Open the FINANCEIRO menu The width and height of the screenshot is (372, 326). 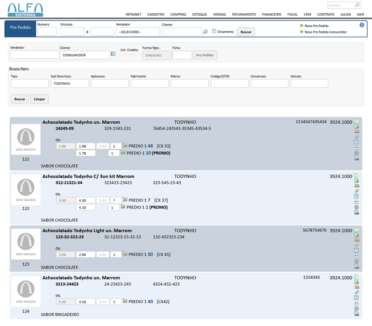click(x=272, y=14)
